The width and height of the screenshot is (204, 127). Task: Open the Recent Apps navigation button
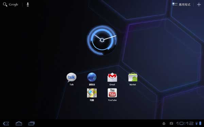click(x=31, y=123)
